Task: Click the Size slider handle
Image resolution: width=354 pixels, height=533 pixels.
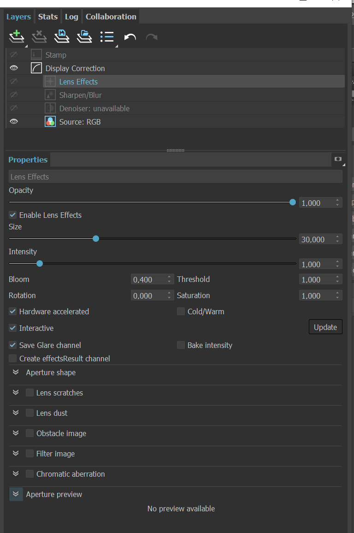Action: click(96, 239)
